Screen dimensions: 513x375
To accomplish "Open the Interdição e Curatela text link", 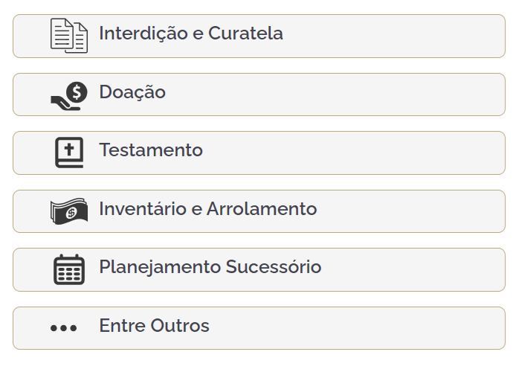I will 191,33.
